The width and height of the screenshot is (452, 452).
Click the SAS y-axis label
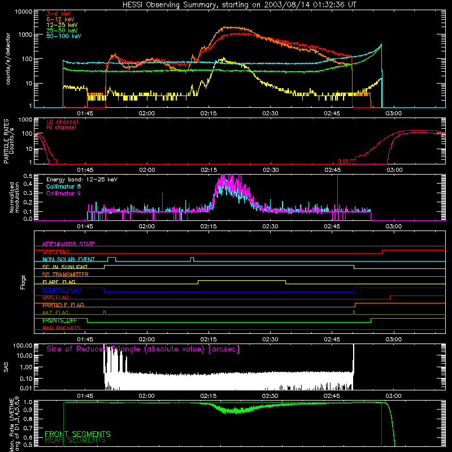[x=6, y=367]
